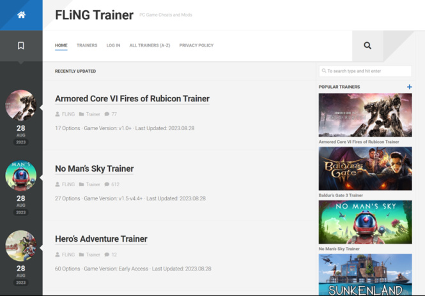Open Armored Core VI Fires of Rubicon Trainer post

click(132, 99)
